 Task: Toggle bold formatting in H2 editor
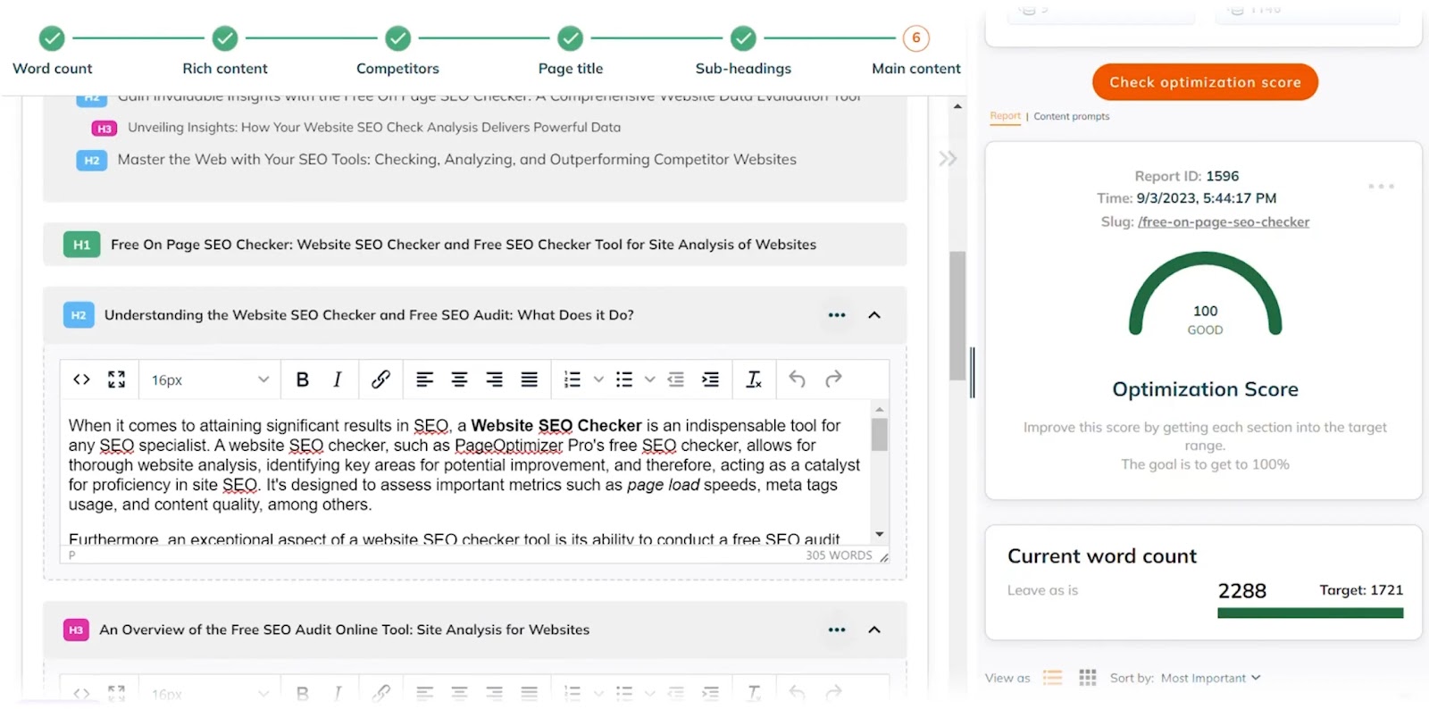pos(302,380)
